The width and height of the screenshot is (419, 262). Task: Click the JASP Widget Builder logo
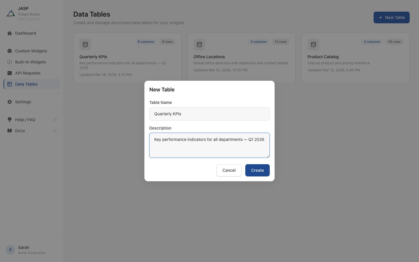point(10,13)
